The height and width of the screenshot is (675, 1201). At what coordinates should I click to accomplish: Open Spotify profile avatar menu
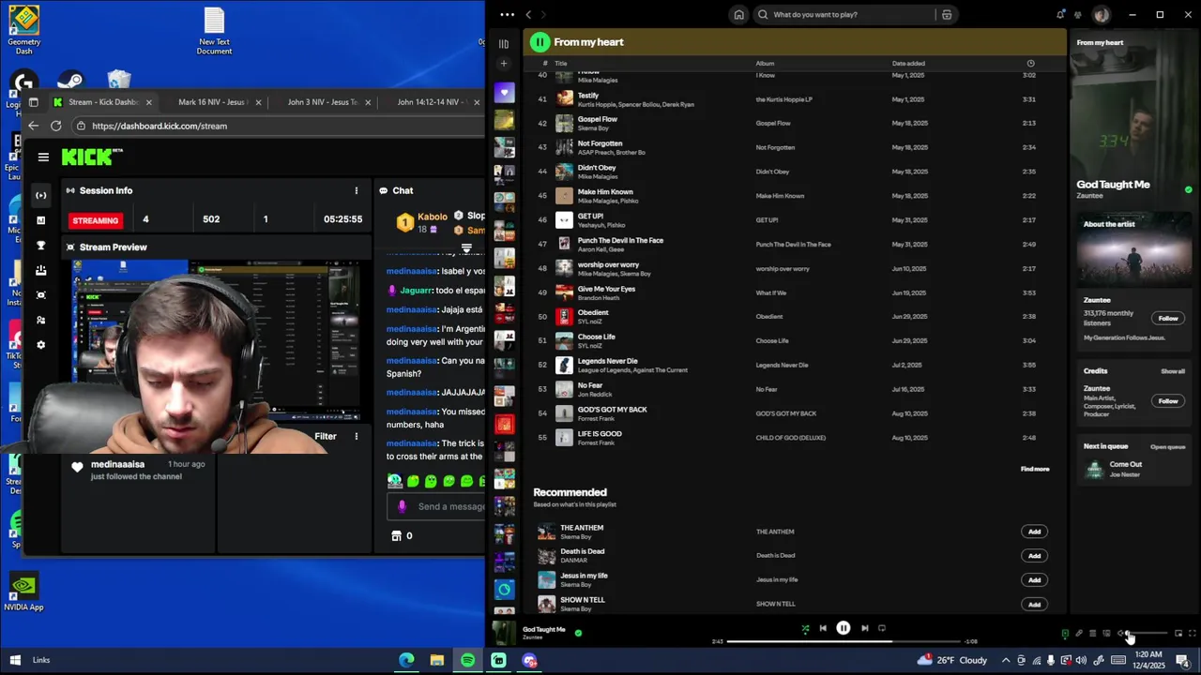click(1102, 14)
